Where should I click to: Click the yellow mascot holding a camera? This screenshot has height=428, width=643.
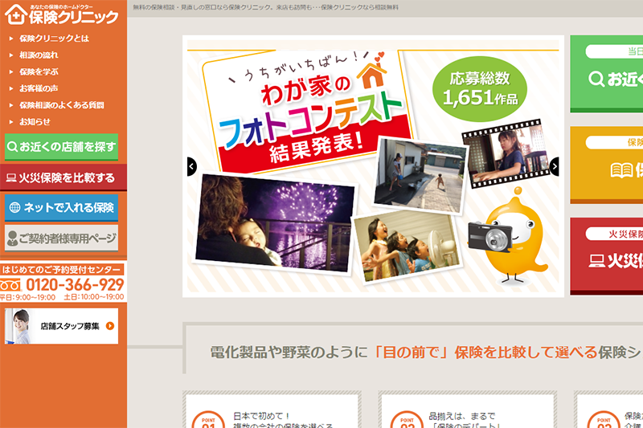[510, 235]
